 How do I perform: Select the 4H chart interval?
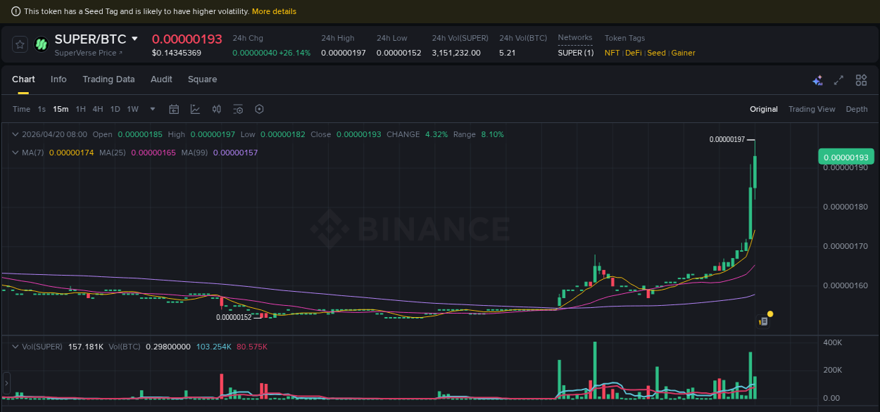click(x=97, y=109)
